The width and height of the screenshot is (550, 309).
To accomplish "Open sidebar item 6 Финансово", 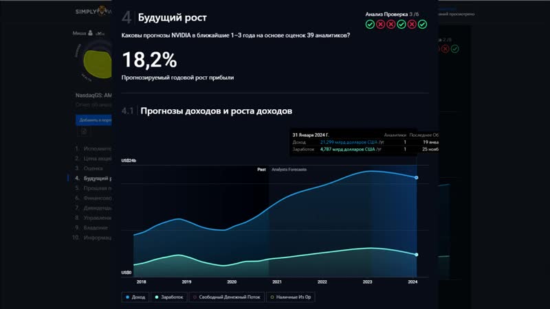I will pyautogui.click(x=93, y=198).
